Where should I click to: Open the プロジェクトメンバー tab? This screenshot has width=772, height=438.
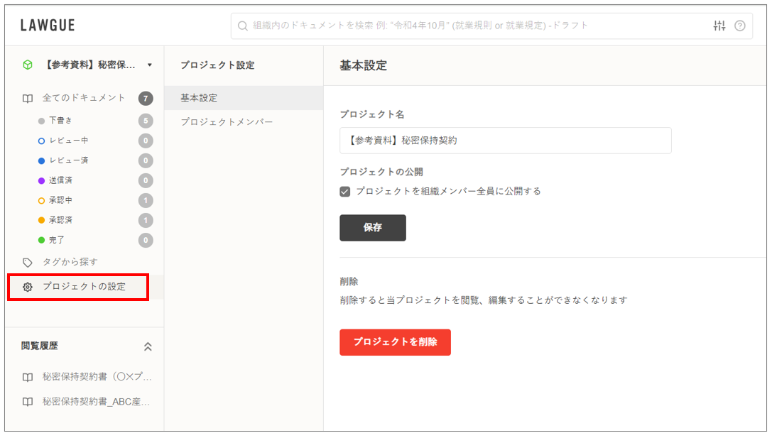[x=226, y=122]
